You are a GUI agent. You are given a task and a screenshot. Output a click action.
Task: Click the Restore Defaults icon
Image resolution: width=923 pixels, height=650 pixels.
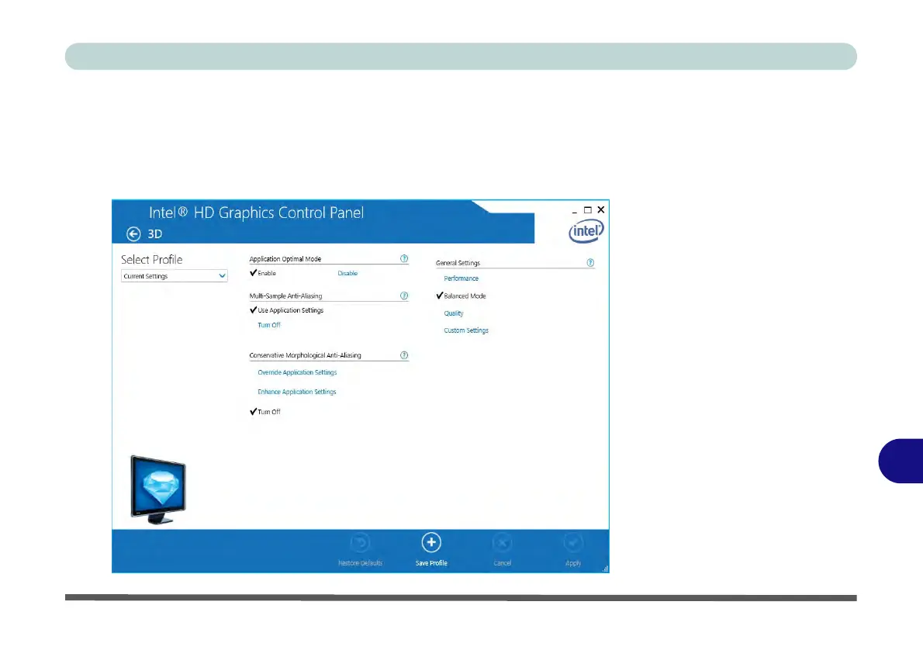[x=360, y=542]
